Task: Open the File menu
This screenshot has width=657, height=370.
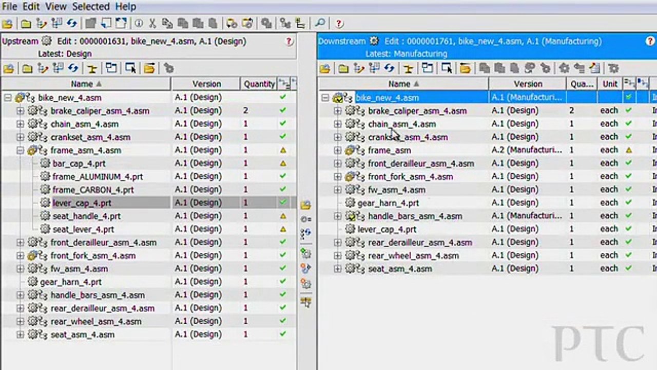Action: pyautogui.click(x=9, y=7)
